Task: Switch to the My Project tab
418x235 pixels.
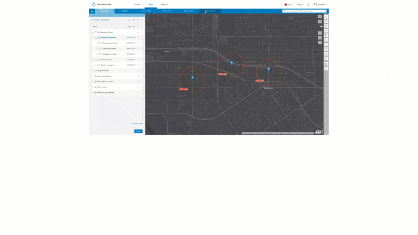Action: [104, 11]
